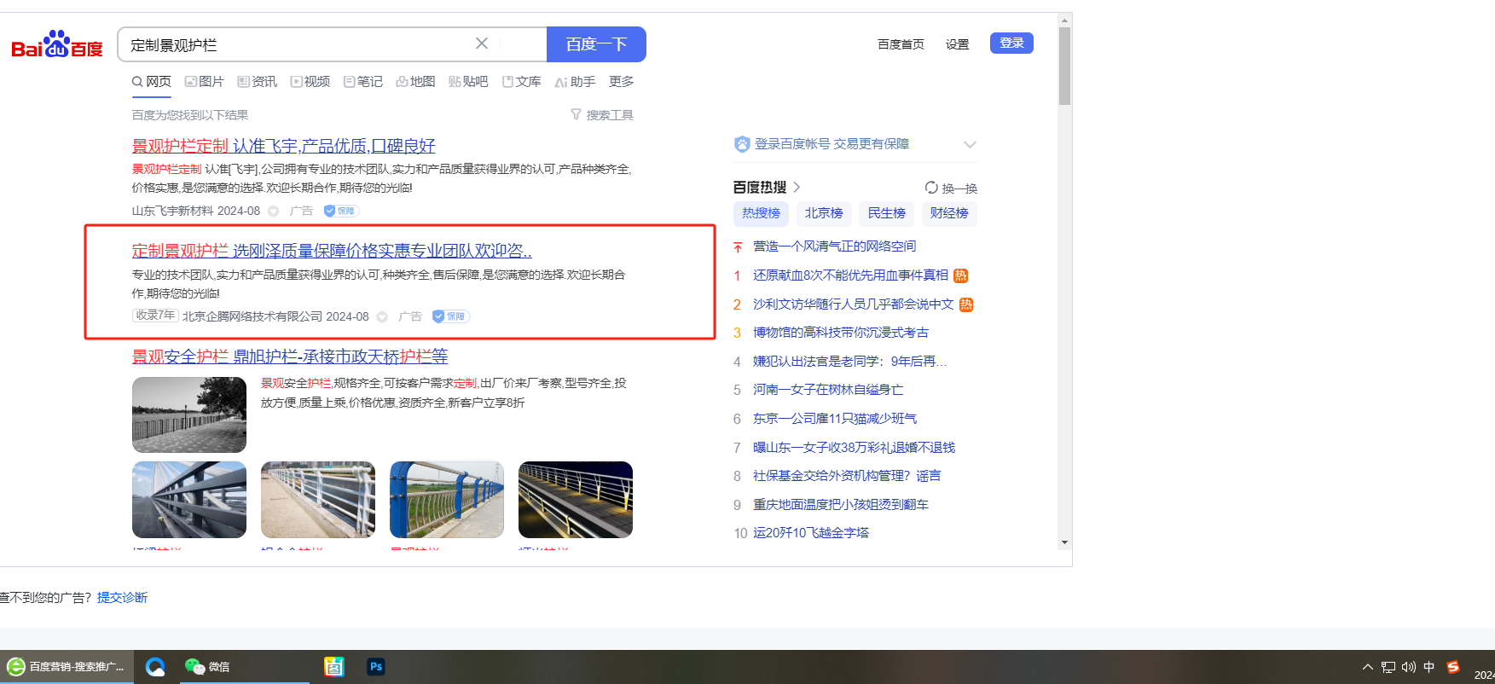
Task: Switch to the 笔记 search tab
Action: 363,81
